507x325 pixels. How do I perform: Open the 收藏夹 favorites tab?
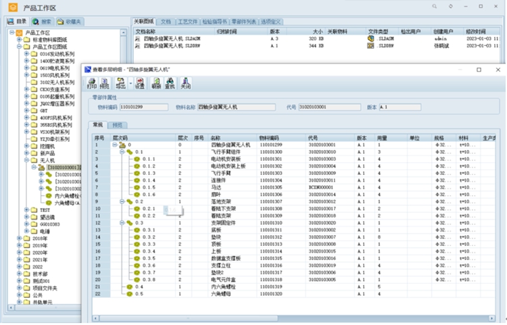pos(70,22)
